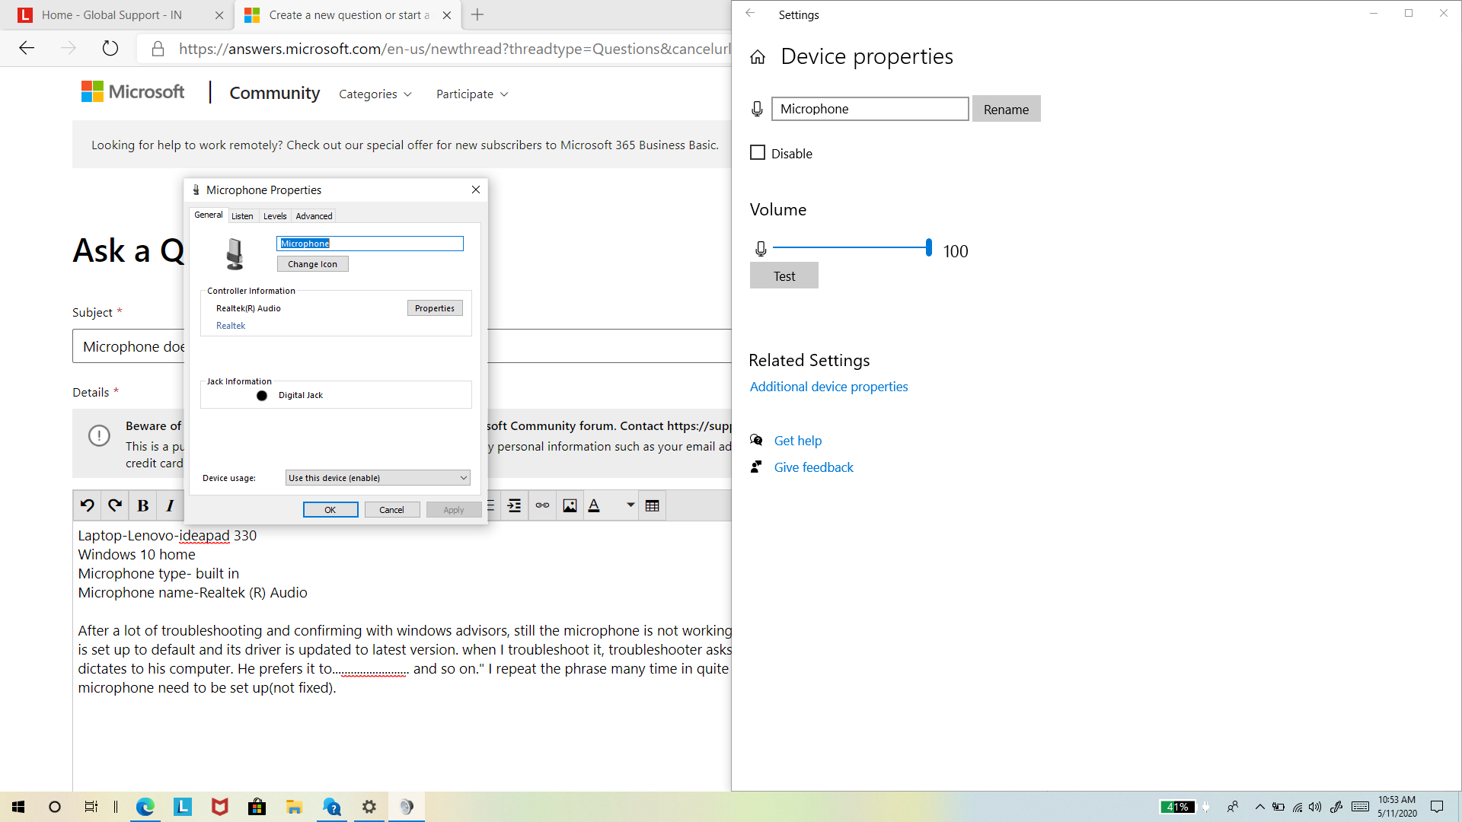Click the Realtek link in Controller Information
Screen dimensions: 1462x822
point(231,326)
